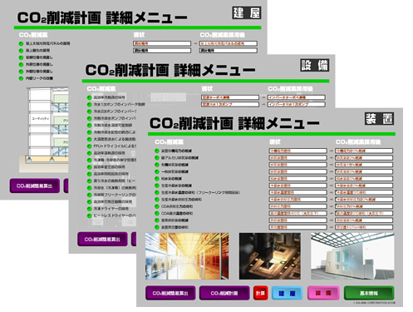Viewport: 413px width, 312px height.
Task: Click green bullet beside 生産冷却水供給圧力の緩和
Action: [x=157, y=200]
